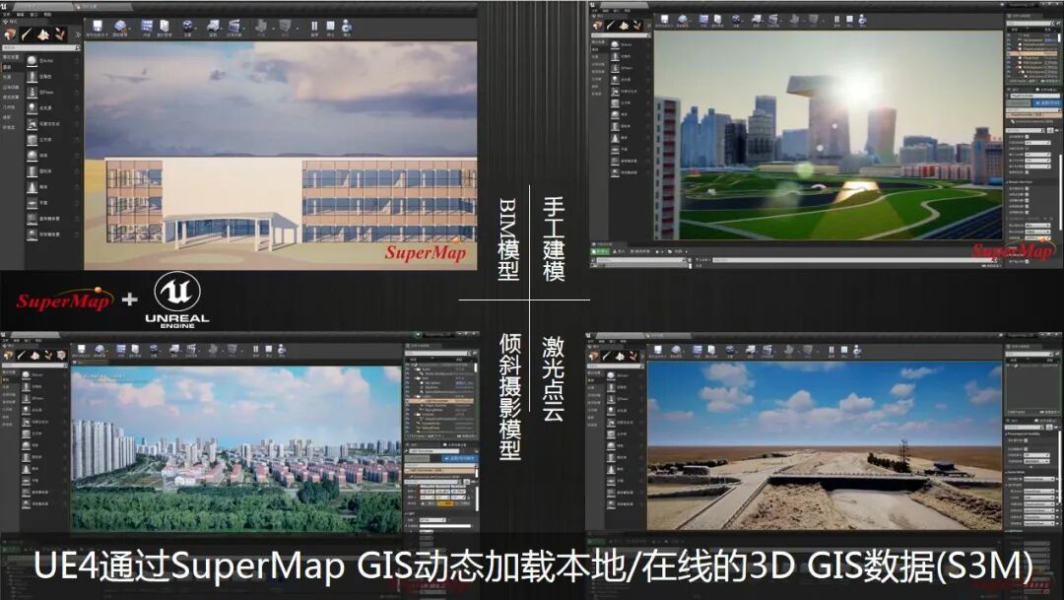This screenshot has width=1064, height=600.
Task: Click Cinematics clapperboard icon in BIM building window
Action: pos(234,26)
